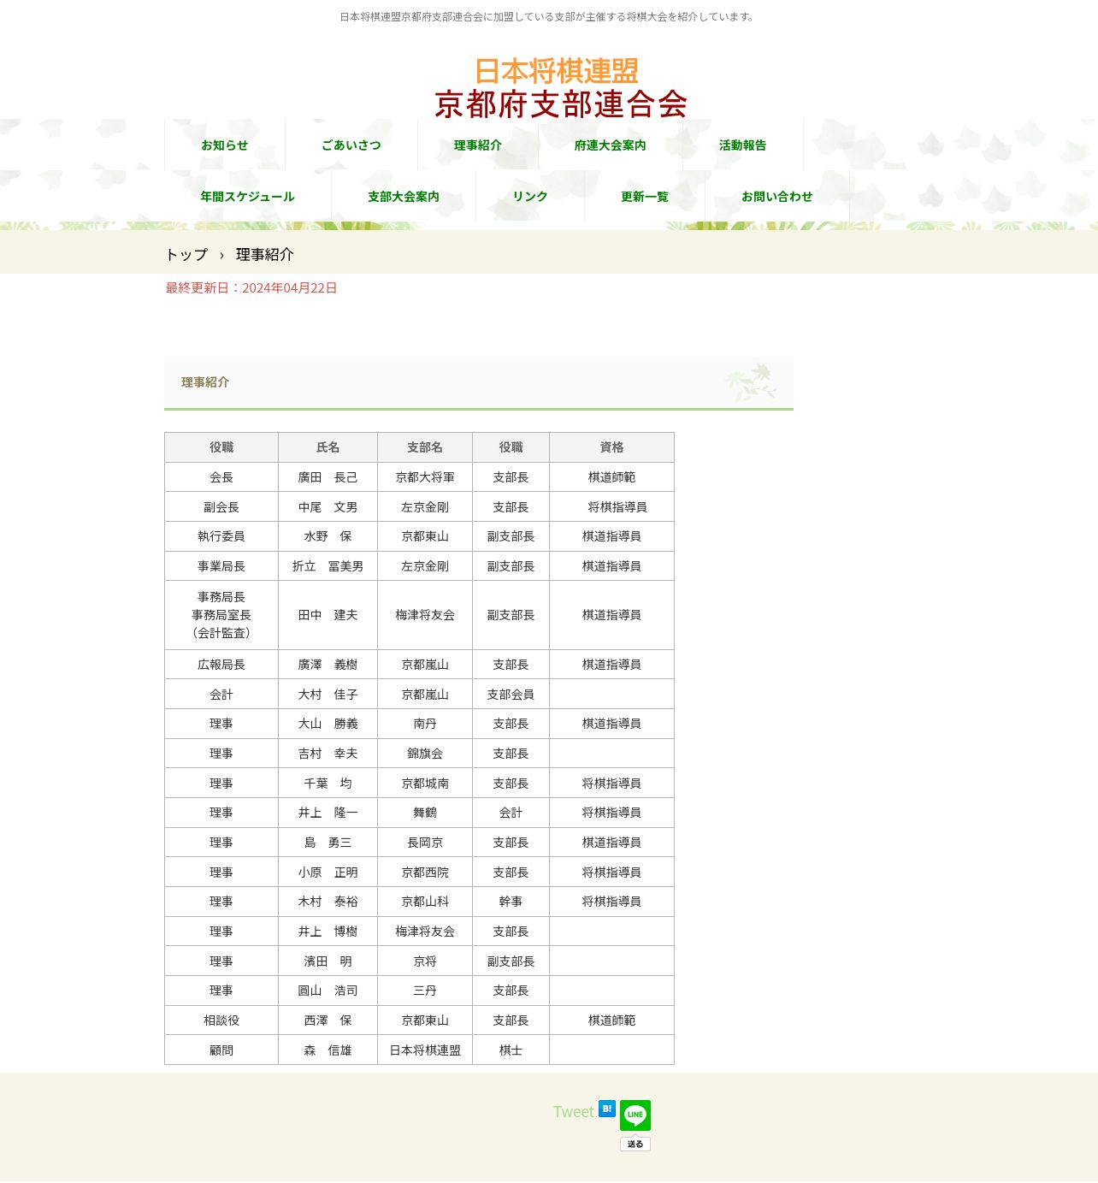Click the name 木村 泰裕

coord(328,902)
